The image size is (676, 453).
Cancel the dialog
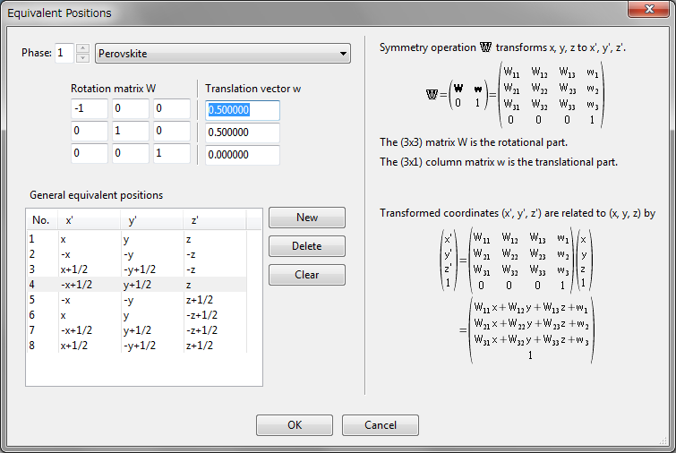click(381, 425)
